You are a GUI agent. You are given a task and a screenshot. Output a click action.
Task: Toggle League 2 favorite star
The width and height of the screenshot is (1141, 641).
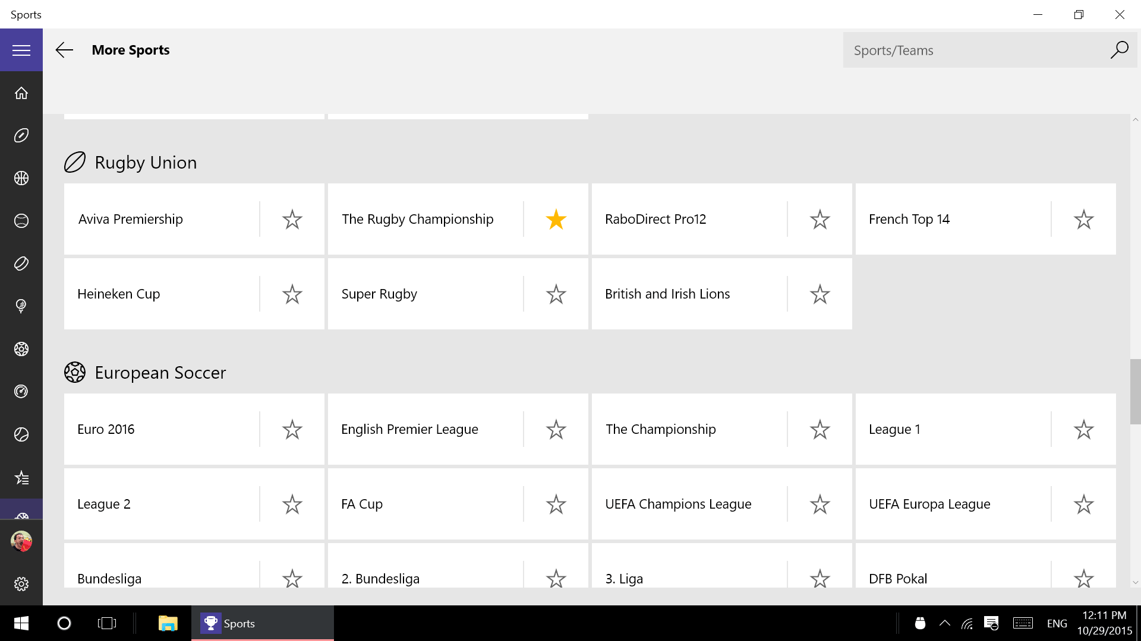click(x=292, y=504)
